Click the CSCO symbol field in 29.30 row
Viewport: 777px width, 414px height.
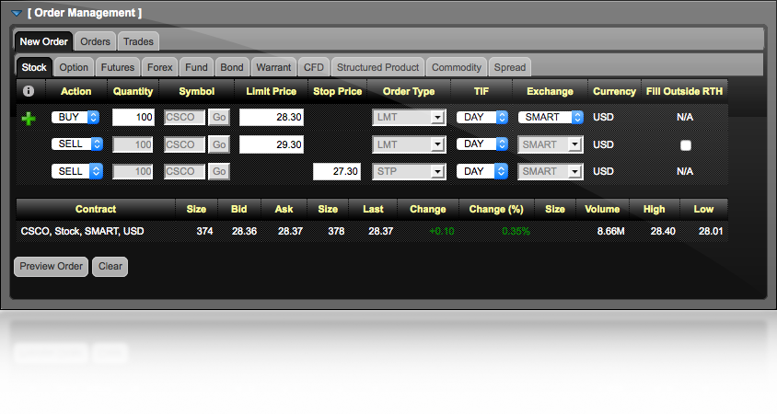point(184,144)
